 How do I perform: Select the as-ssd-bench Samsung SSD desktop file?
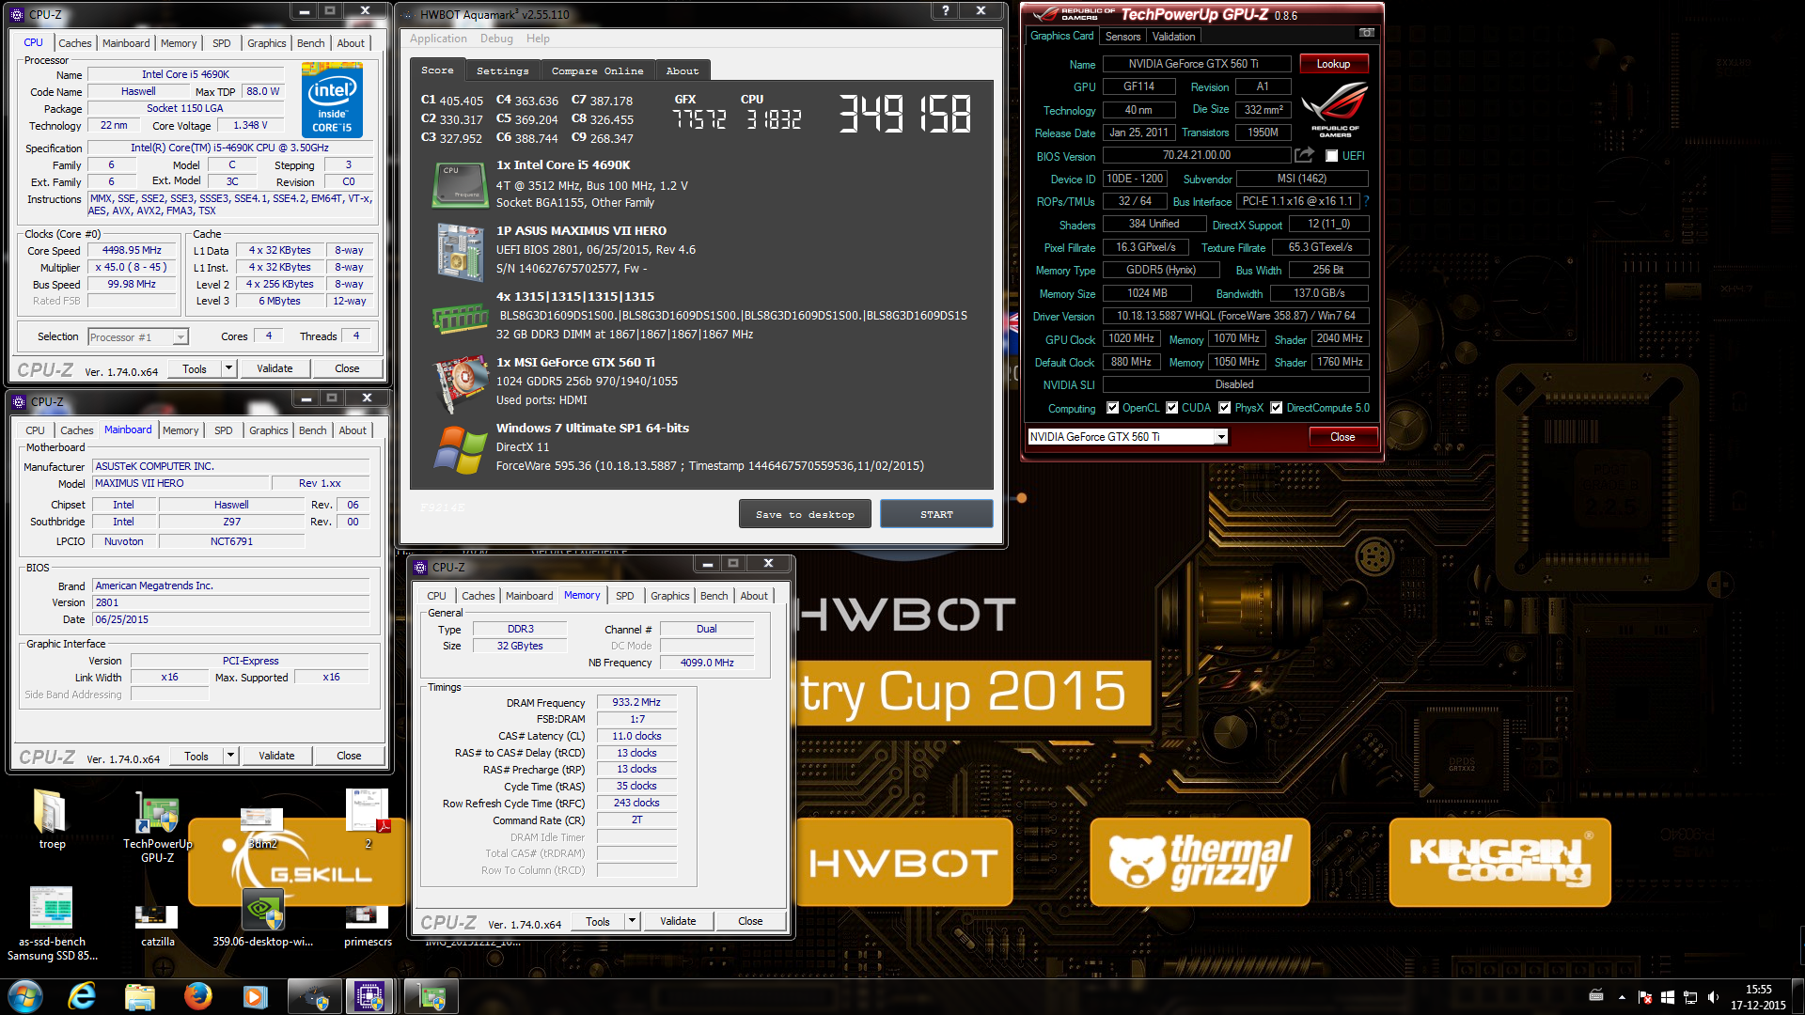tap(52, 924)
